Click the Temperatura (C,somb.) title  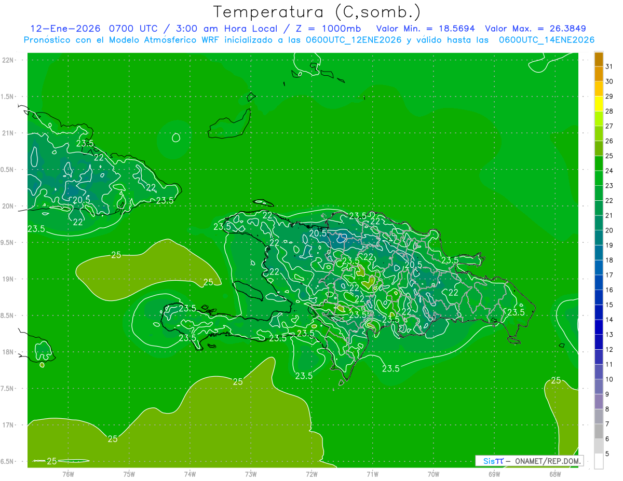317,12
